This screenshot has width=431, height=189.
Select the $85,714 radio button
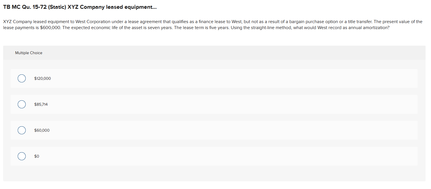[22, 104]
